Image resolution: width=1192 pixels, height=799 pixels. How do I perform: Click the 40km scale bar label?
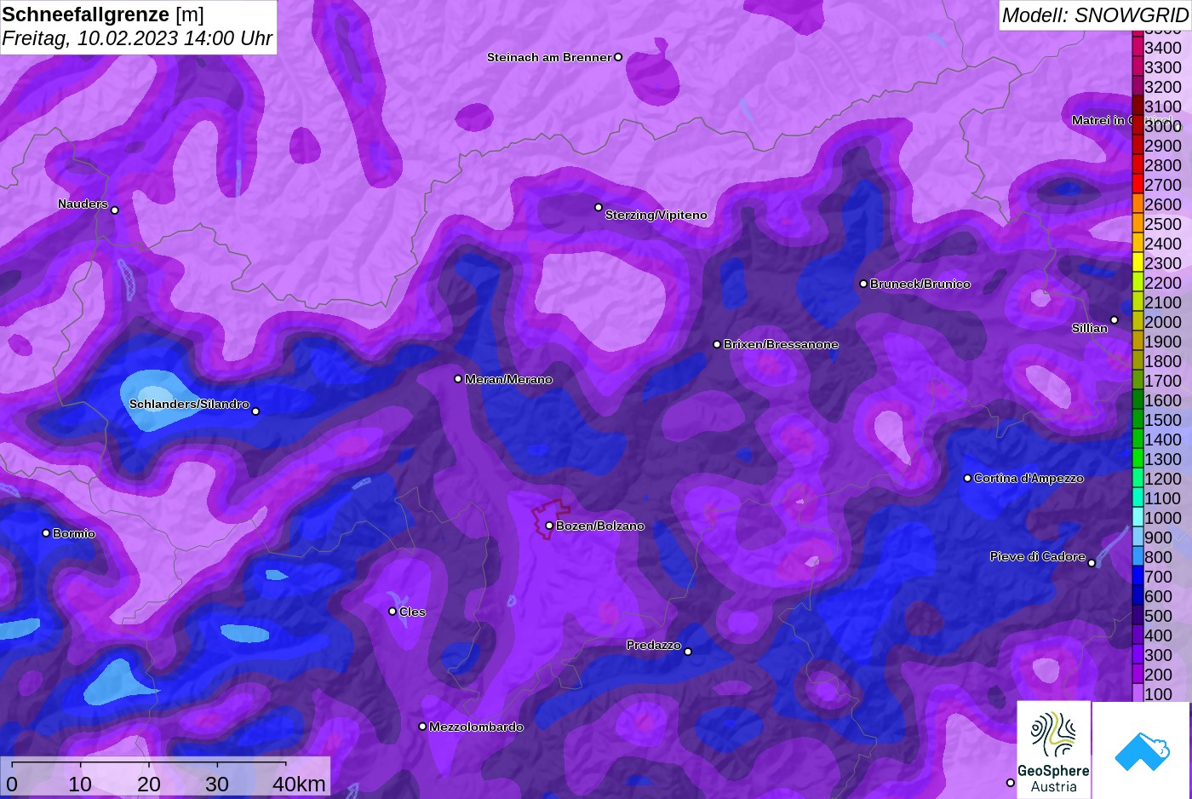pos(299,784)
